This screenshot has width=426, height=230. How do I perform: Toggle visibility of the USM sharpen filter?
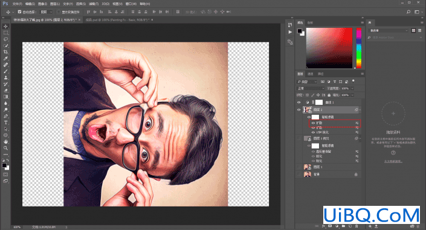(x=313, y=132)
